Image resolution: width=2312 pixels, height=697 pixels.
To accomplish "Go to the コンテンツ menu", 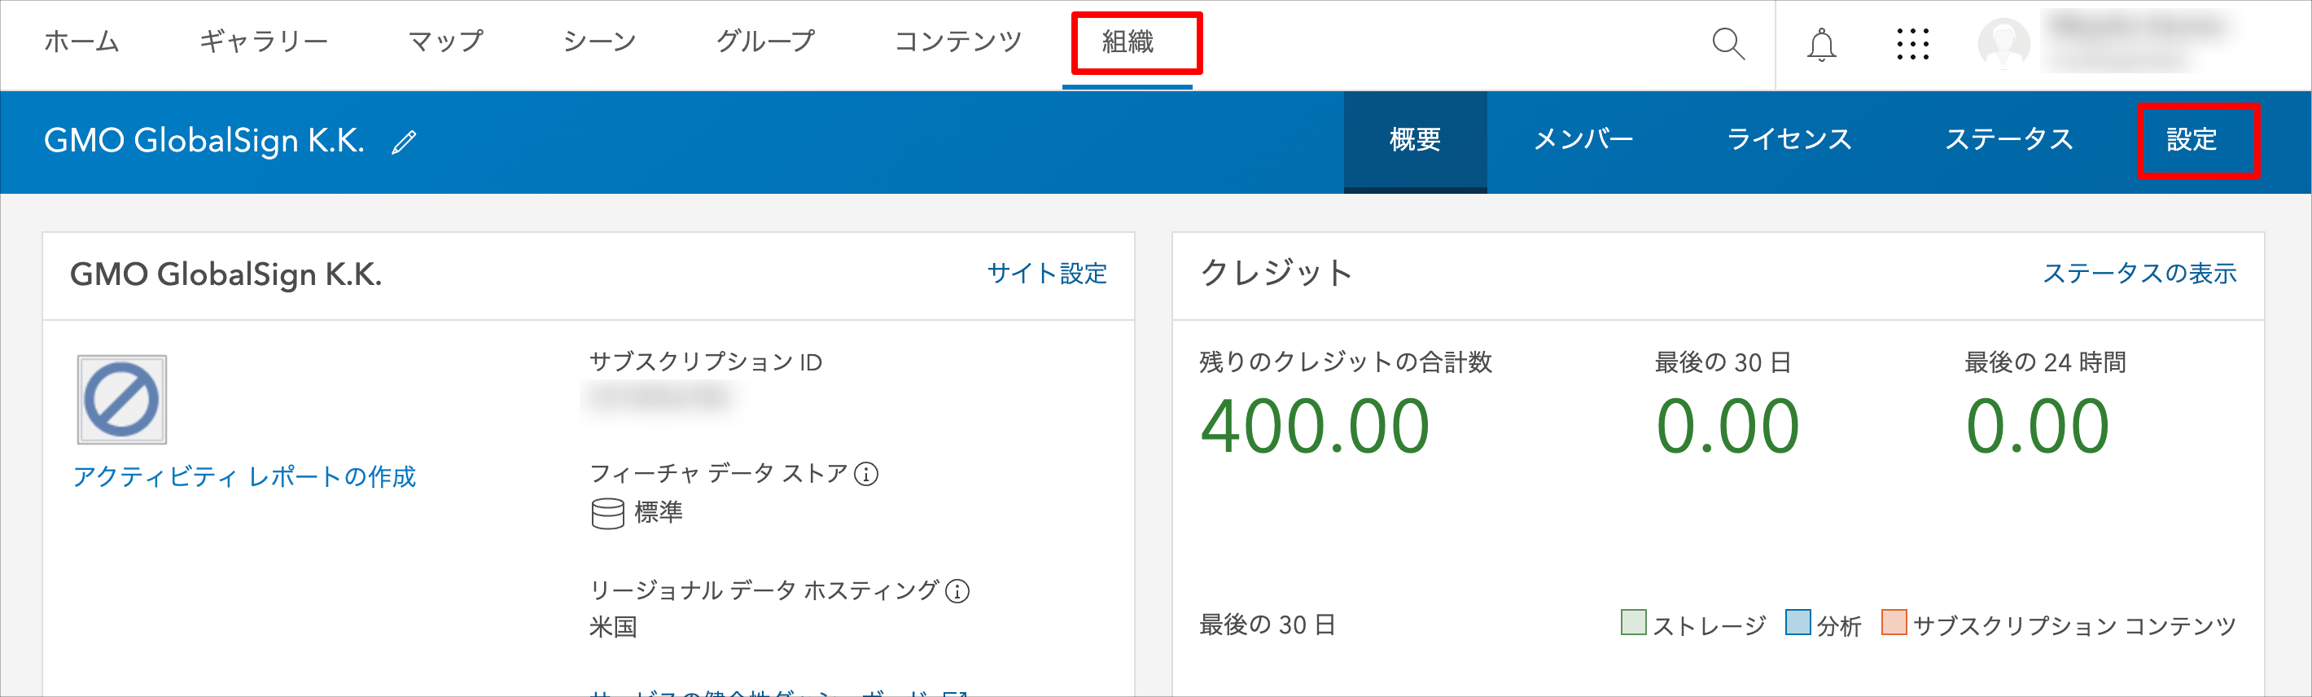I will [957, 42].
